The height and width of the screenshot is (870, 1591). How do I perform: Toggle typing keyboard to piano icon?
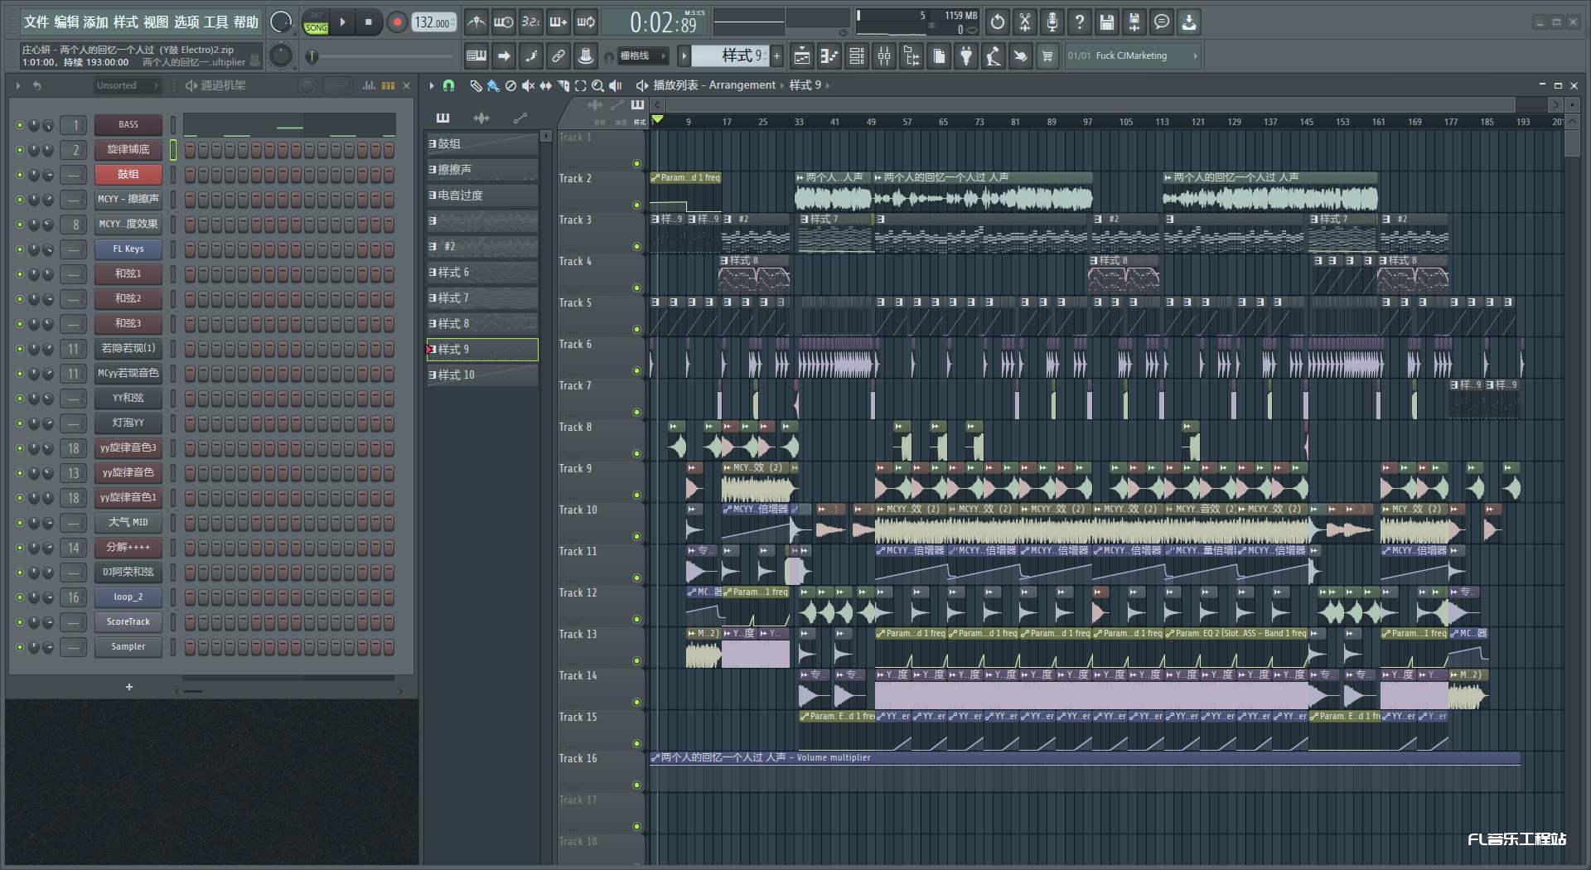tap(476, 56)
